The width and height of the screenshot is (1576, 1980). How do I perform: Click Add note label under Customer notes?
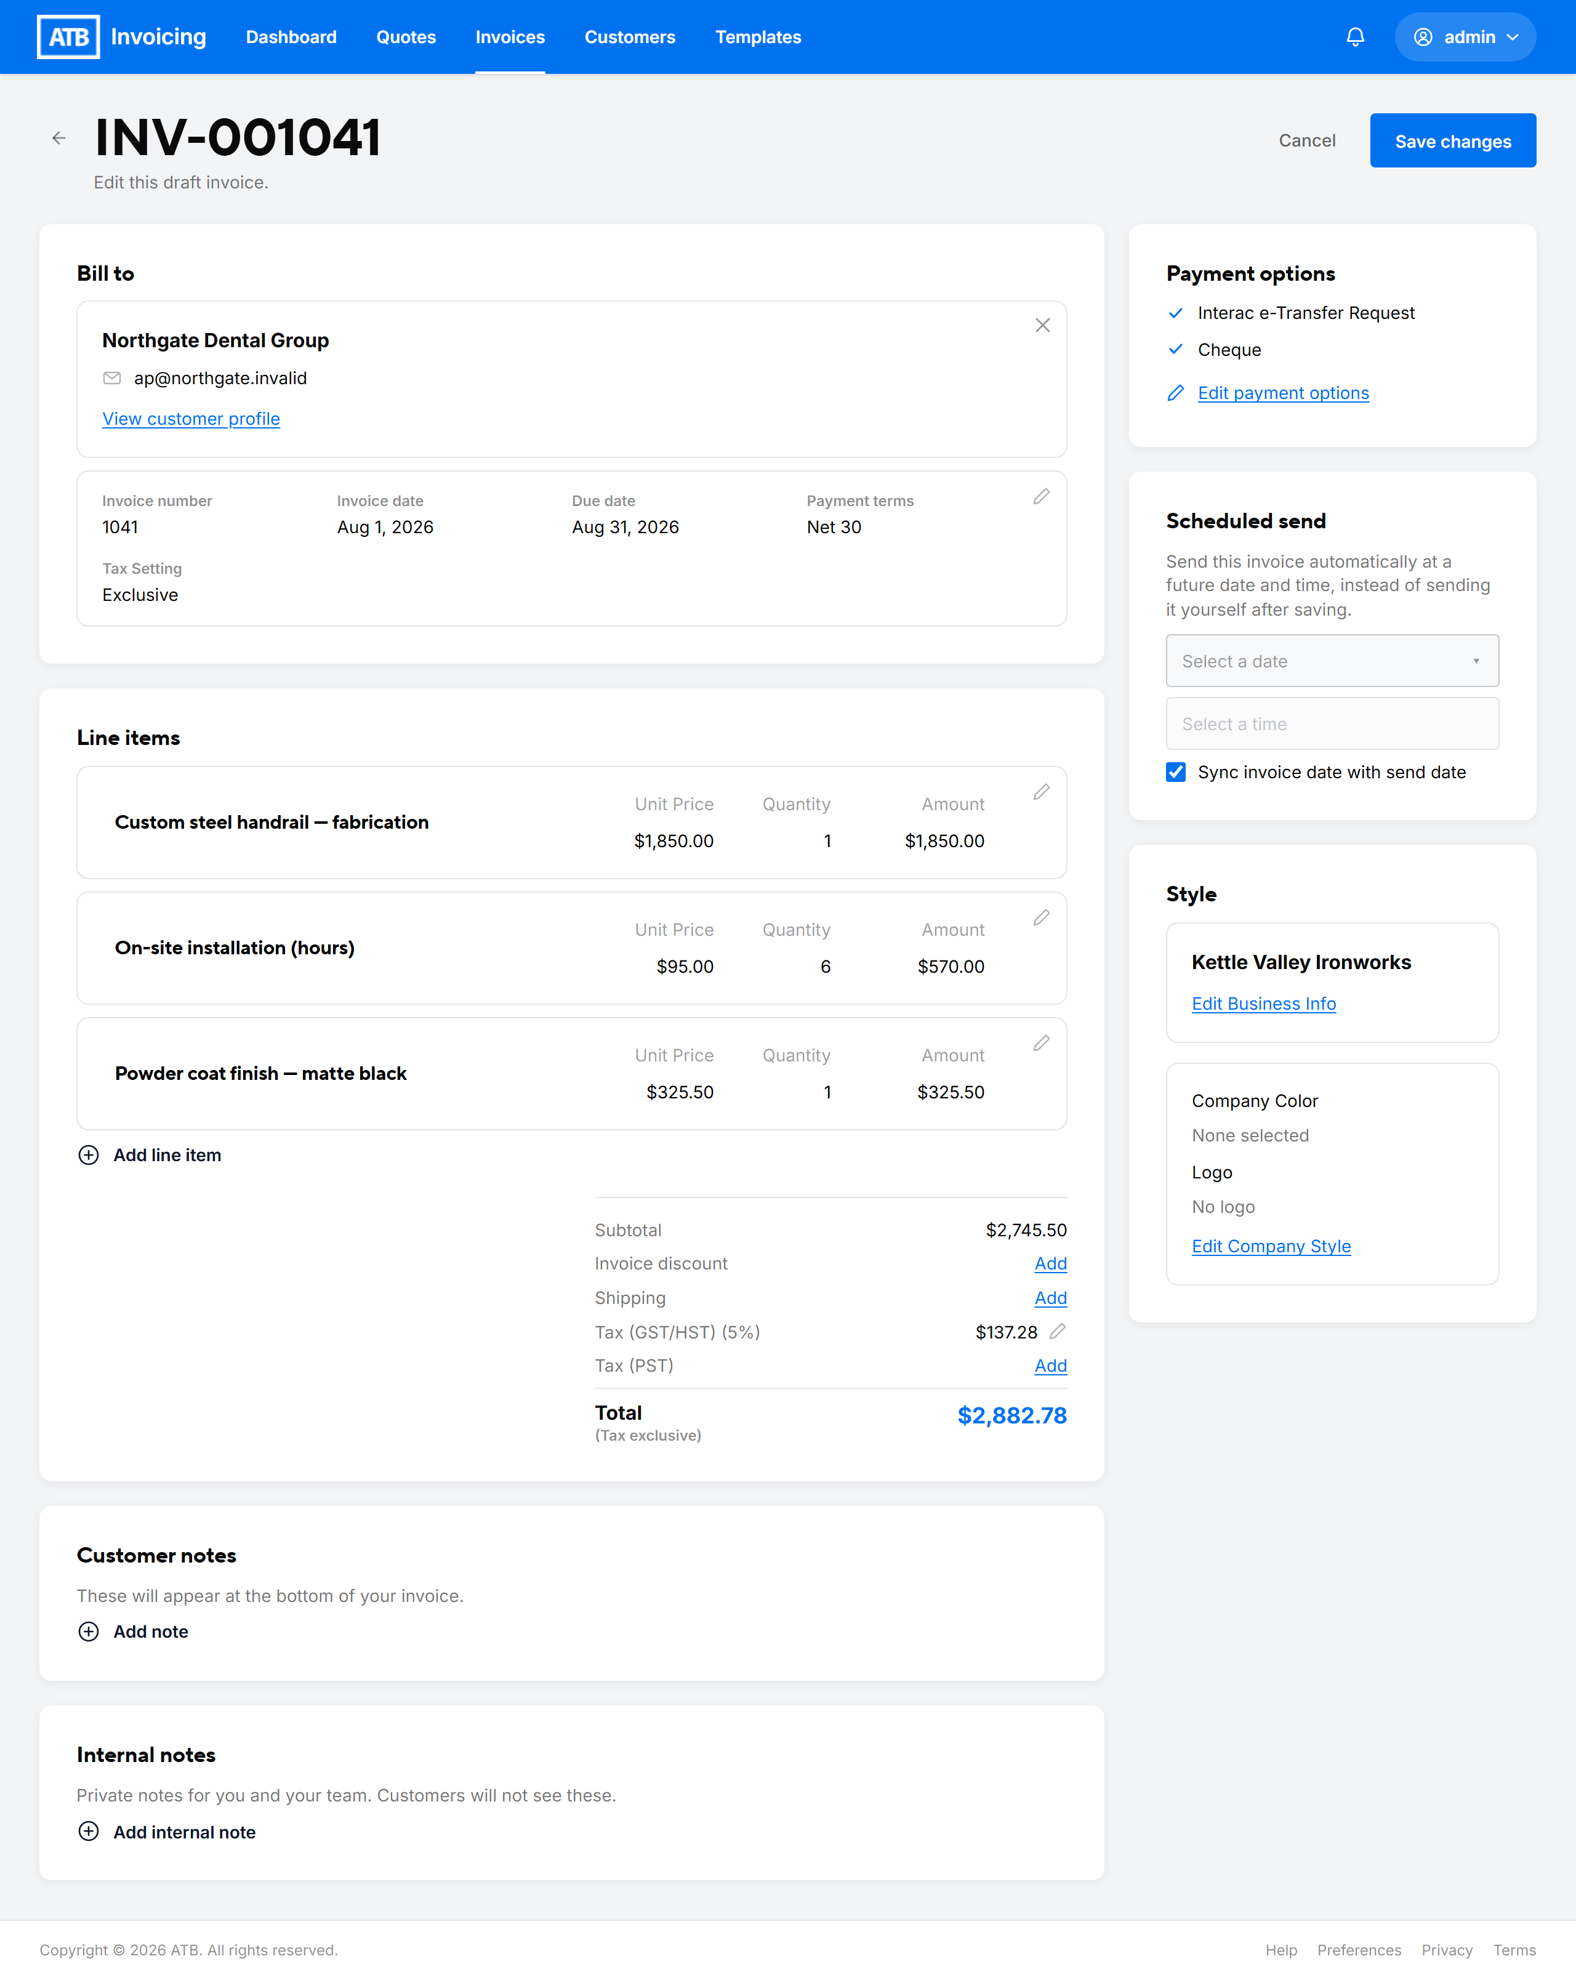[x=151, y=1632]
